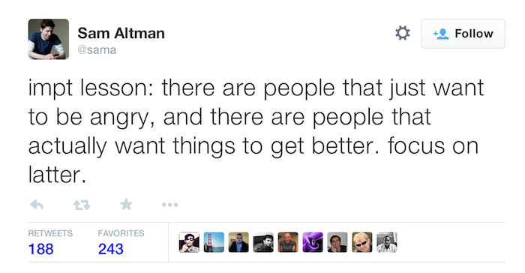Retweet this tweet using the retweet icon
The image size is (525, 273).
(x=82, y=204)
